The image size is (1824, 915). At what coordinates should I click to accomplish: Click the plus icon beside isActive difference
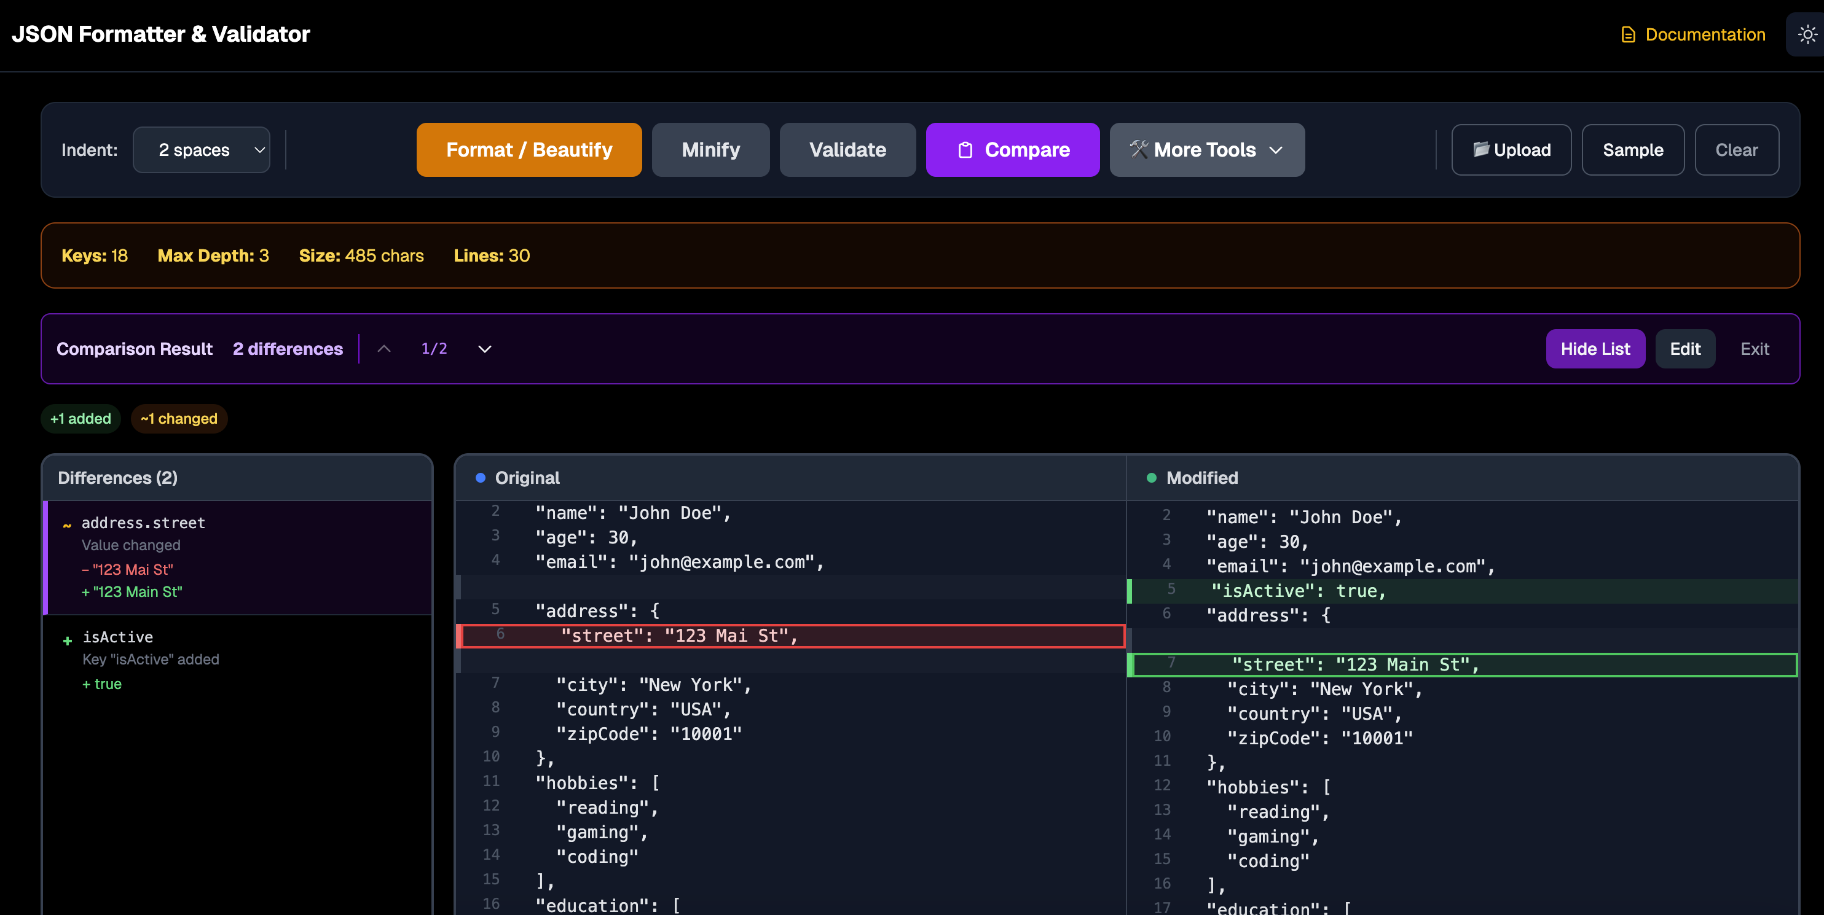click(67, 640)
